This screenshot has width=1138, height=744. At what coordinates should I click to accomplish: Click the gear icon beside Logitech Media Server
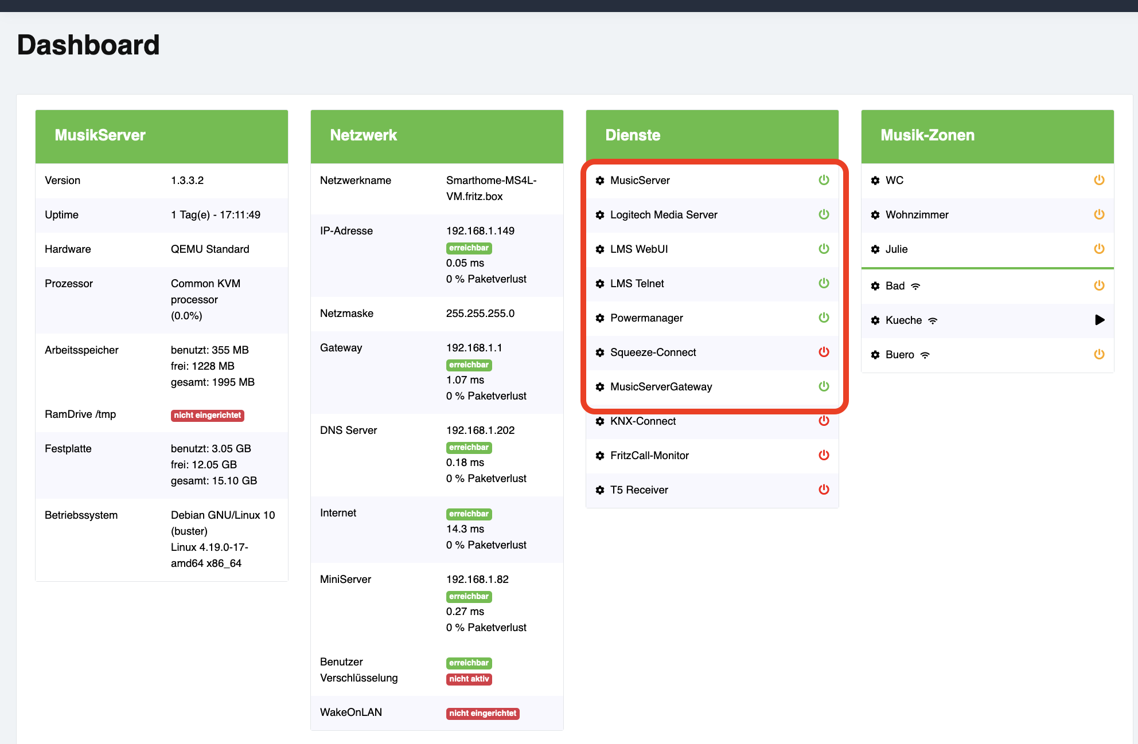click(x=600, y=215)
